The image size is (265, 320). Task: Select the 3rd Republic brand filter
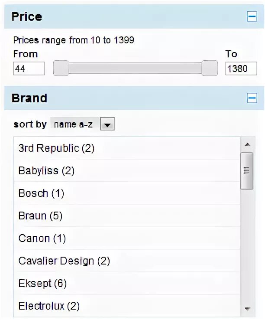point(56,148)
